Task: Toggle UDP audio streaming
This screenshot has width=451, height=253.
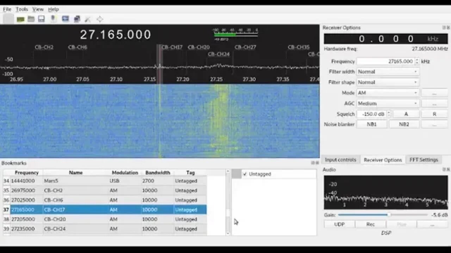Action: click(x=339, y=224)
